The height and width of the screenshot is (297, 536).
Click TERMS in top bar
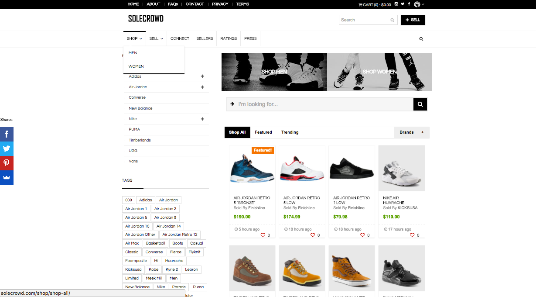pyautogui.click(x=242, y=4)
